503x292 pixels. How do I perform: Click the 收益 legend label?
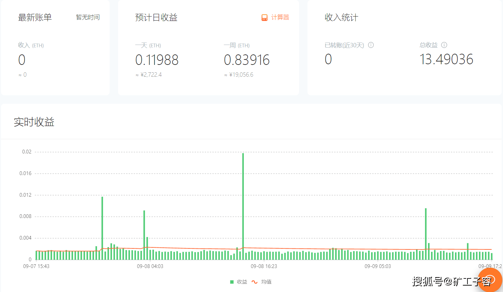click(242, 282)
